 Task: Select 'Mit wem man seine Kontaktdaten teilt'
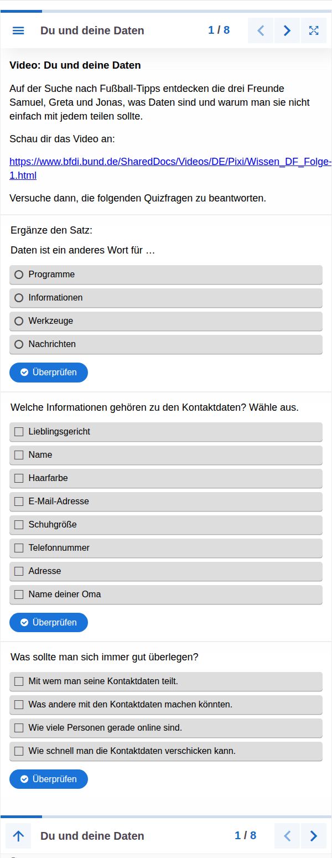[x=166, y=681]
